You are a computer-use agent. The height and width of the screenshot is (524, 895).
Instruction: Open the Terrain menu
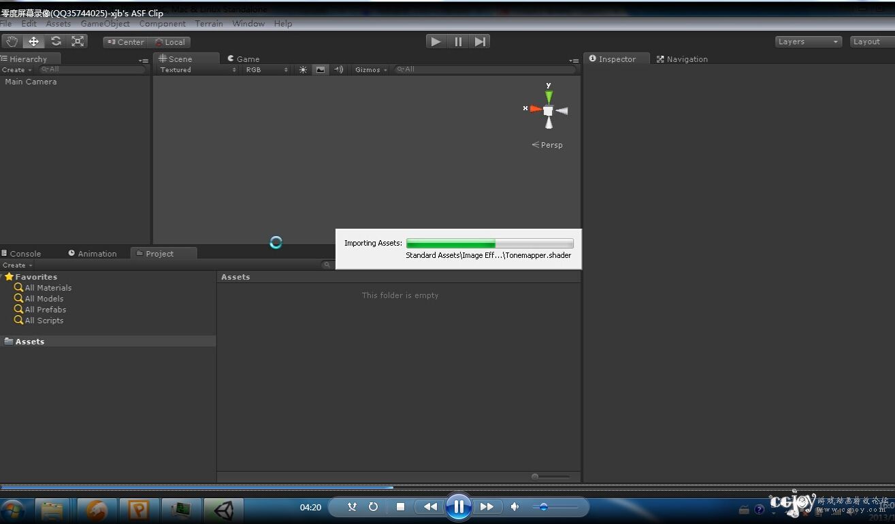[x=209, y=23]
